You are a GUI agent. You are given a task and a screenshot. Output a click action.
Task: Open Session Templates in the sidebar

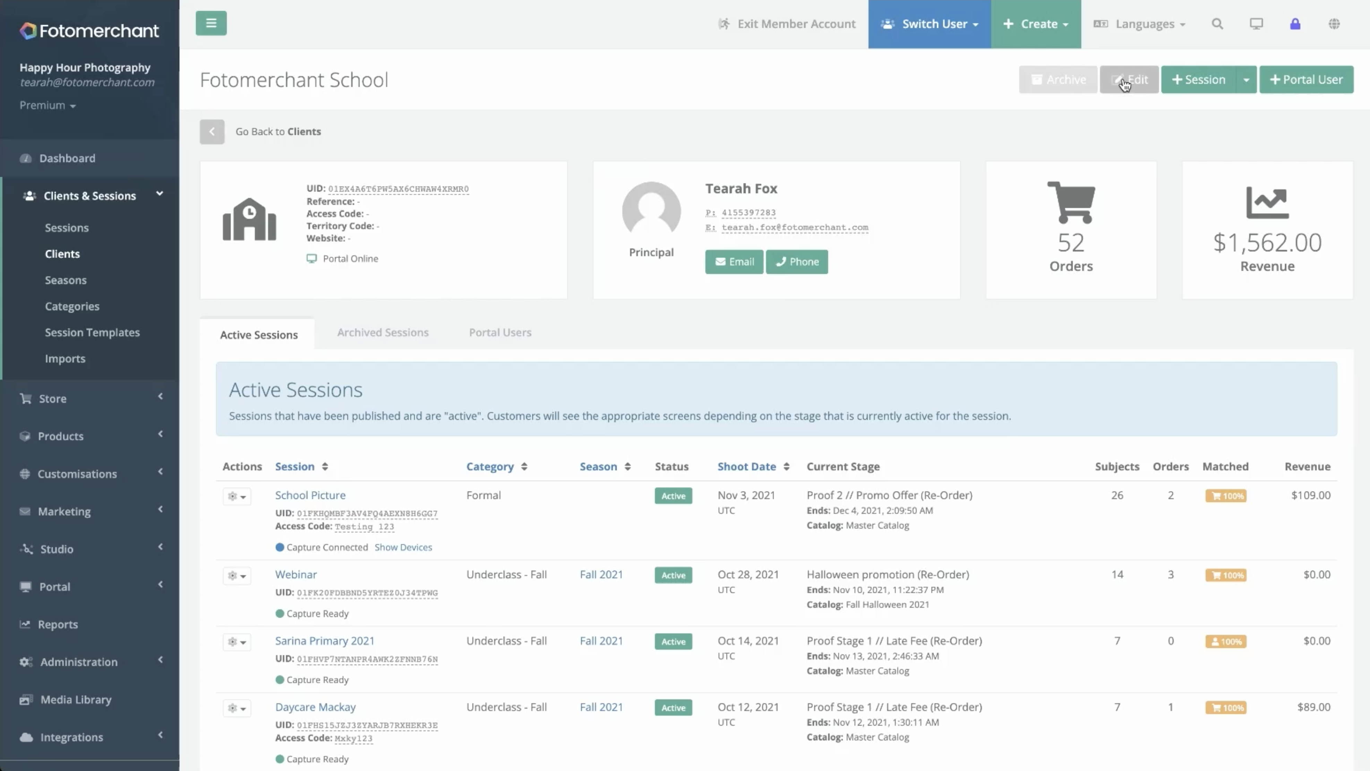click(x=93, y=332)
